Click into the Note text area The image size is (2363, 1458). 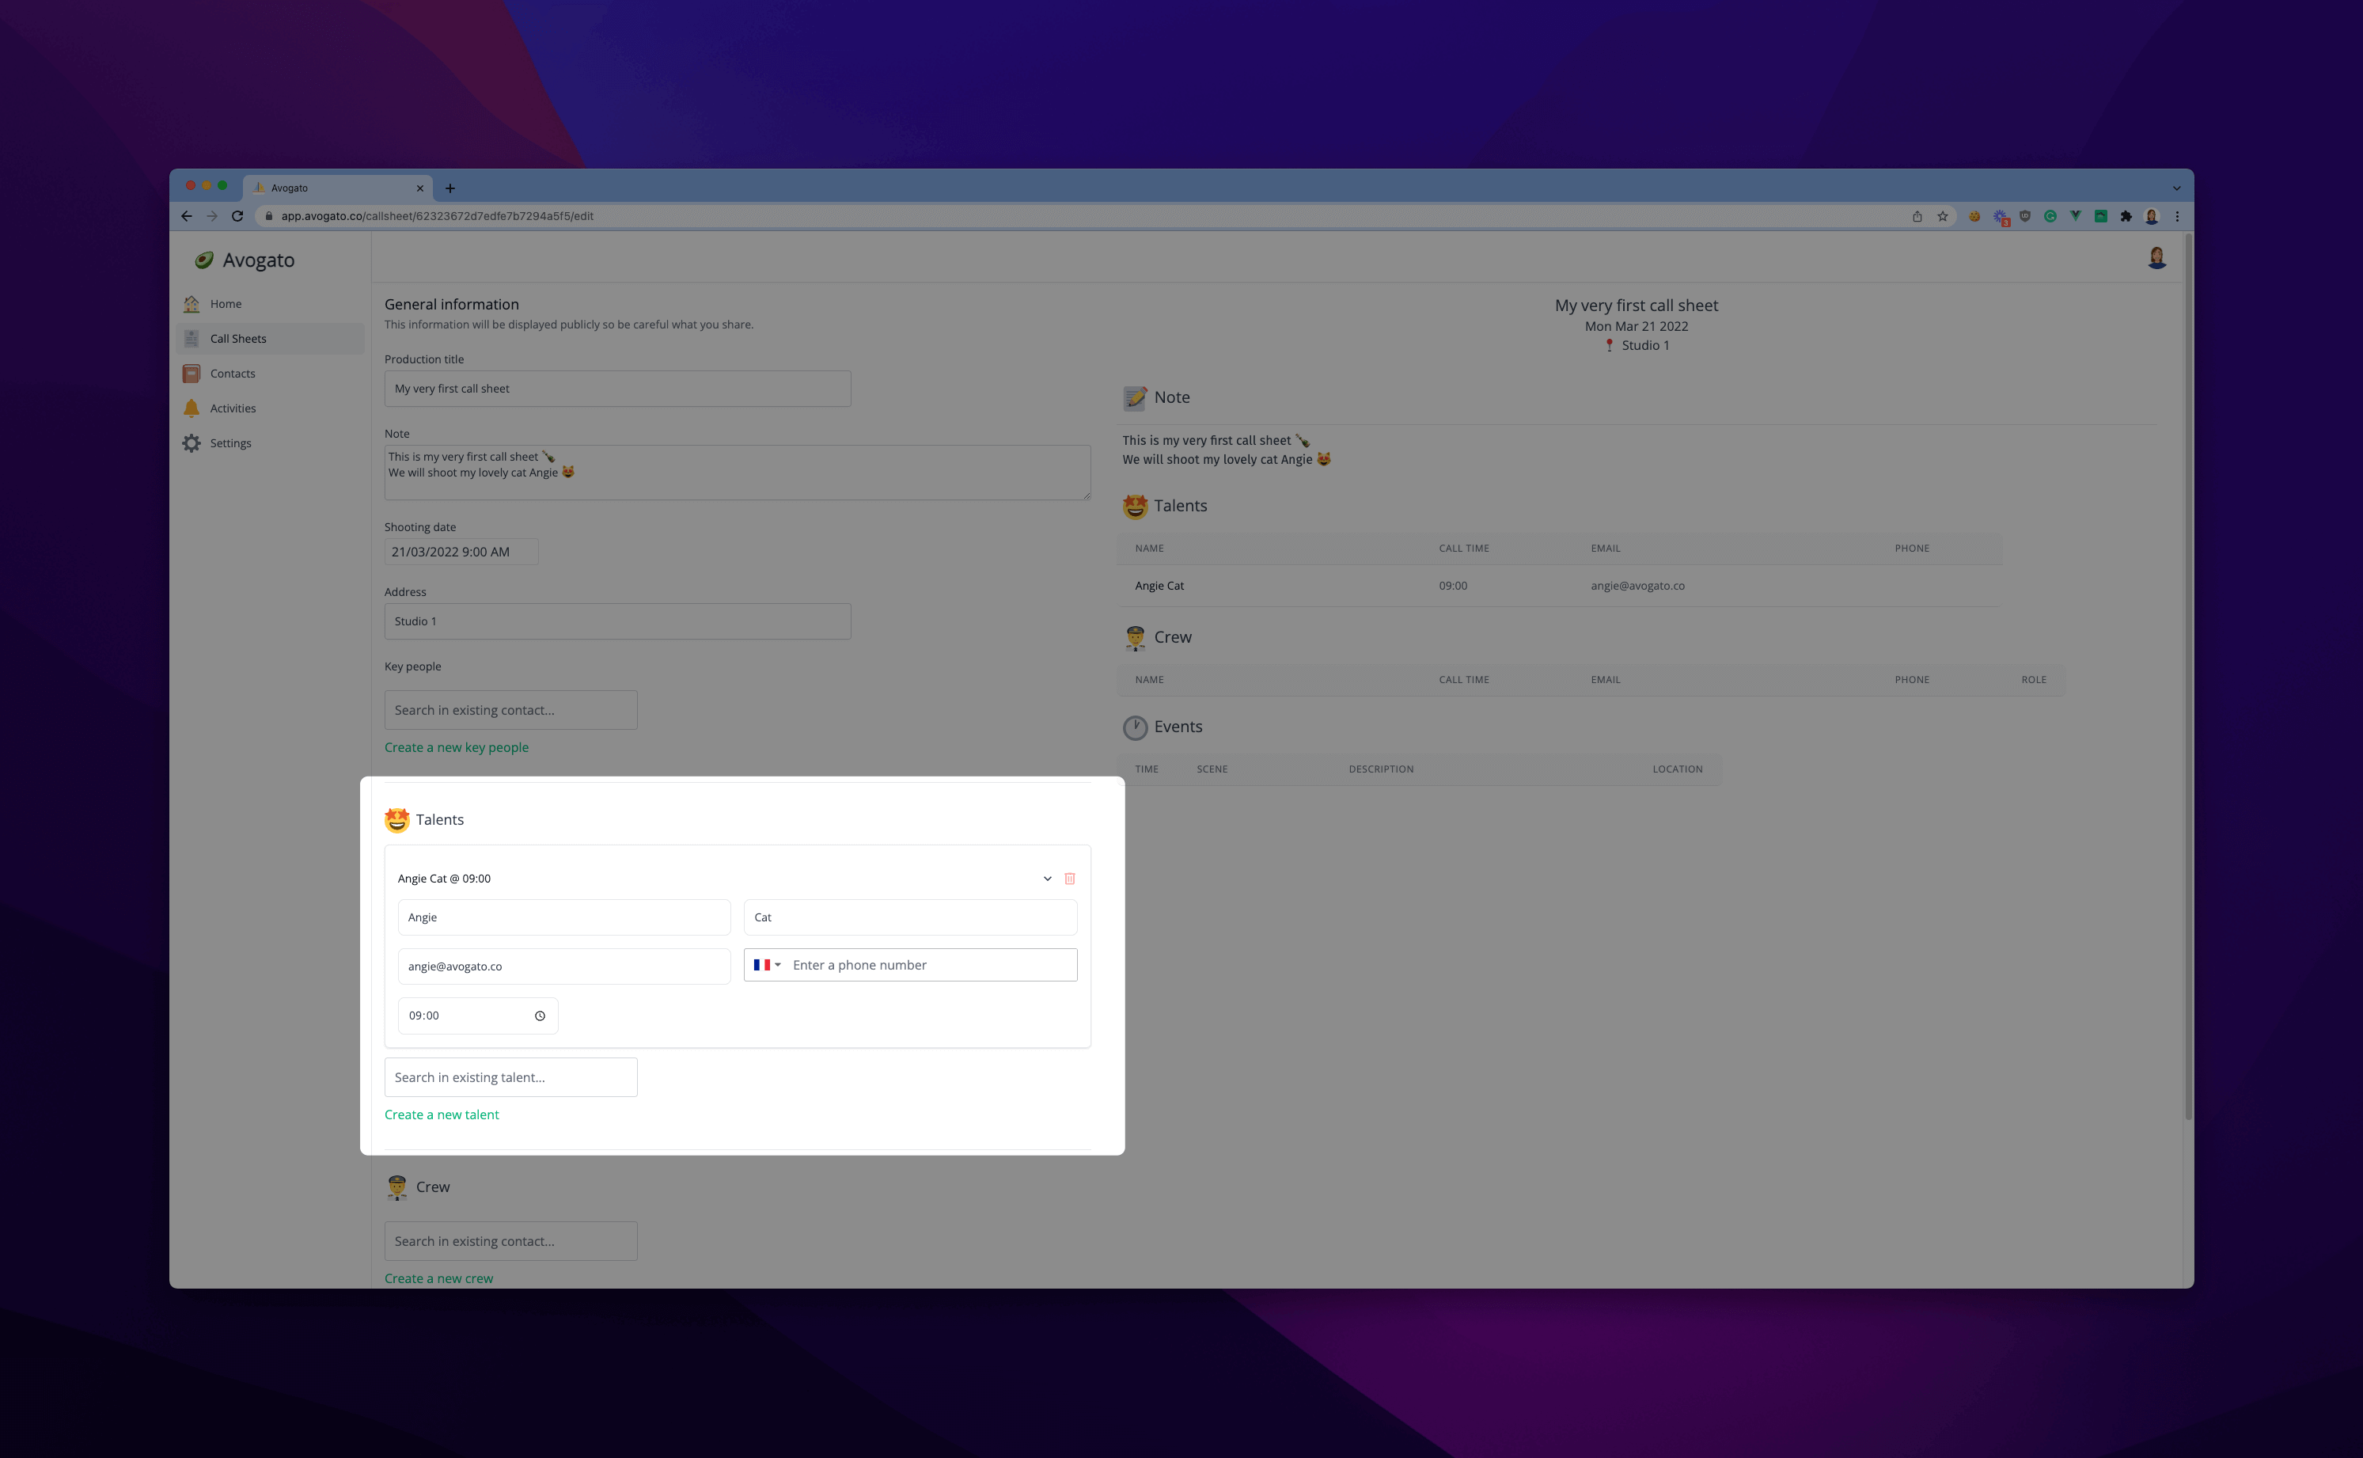(x=738, y=473)
